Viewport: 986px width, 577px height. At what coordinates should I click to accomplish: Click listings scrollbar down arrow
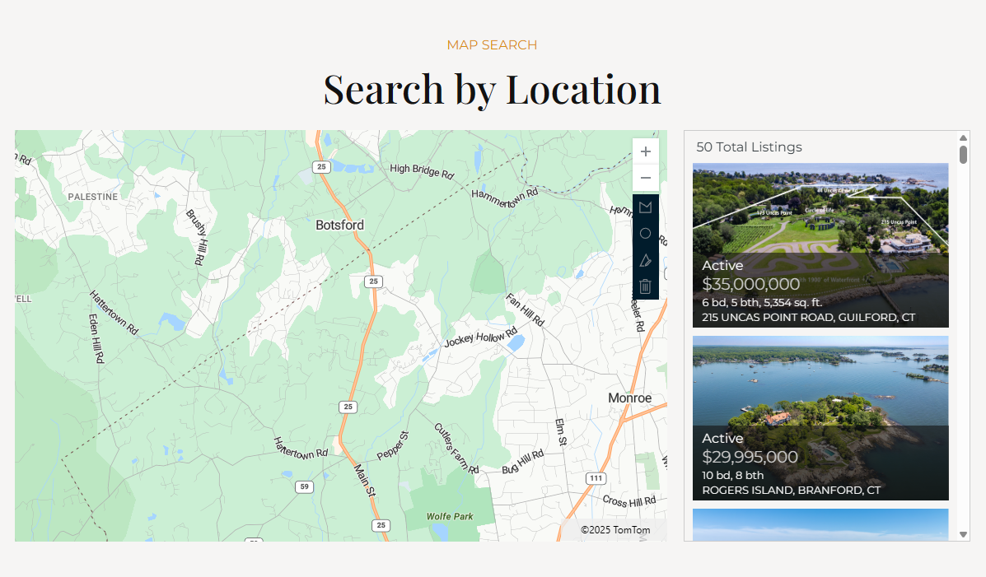(963, 534)
